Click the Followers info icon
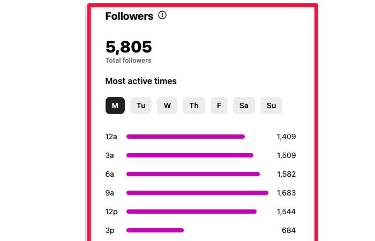Screen dimensions: 375x241 click(163, 16)
